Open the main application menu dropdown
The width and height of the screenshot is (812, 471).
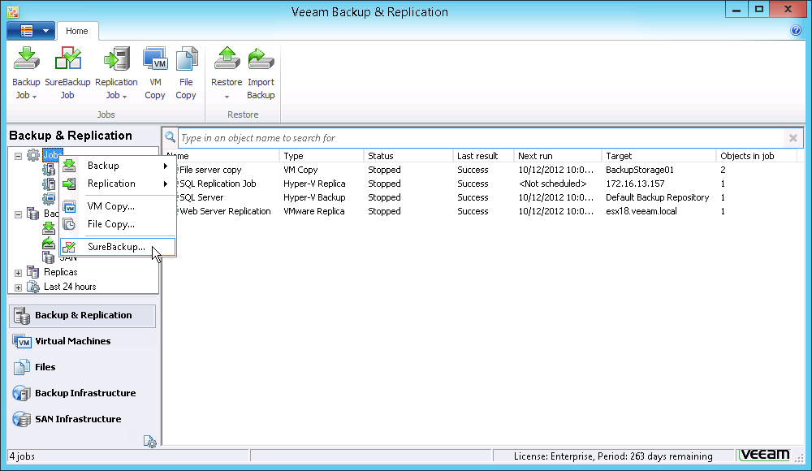pos(31,31)
